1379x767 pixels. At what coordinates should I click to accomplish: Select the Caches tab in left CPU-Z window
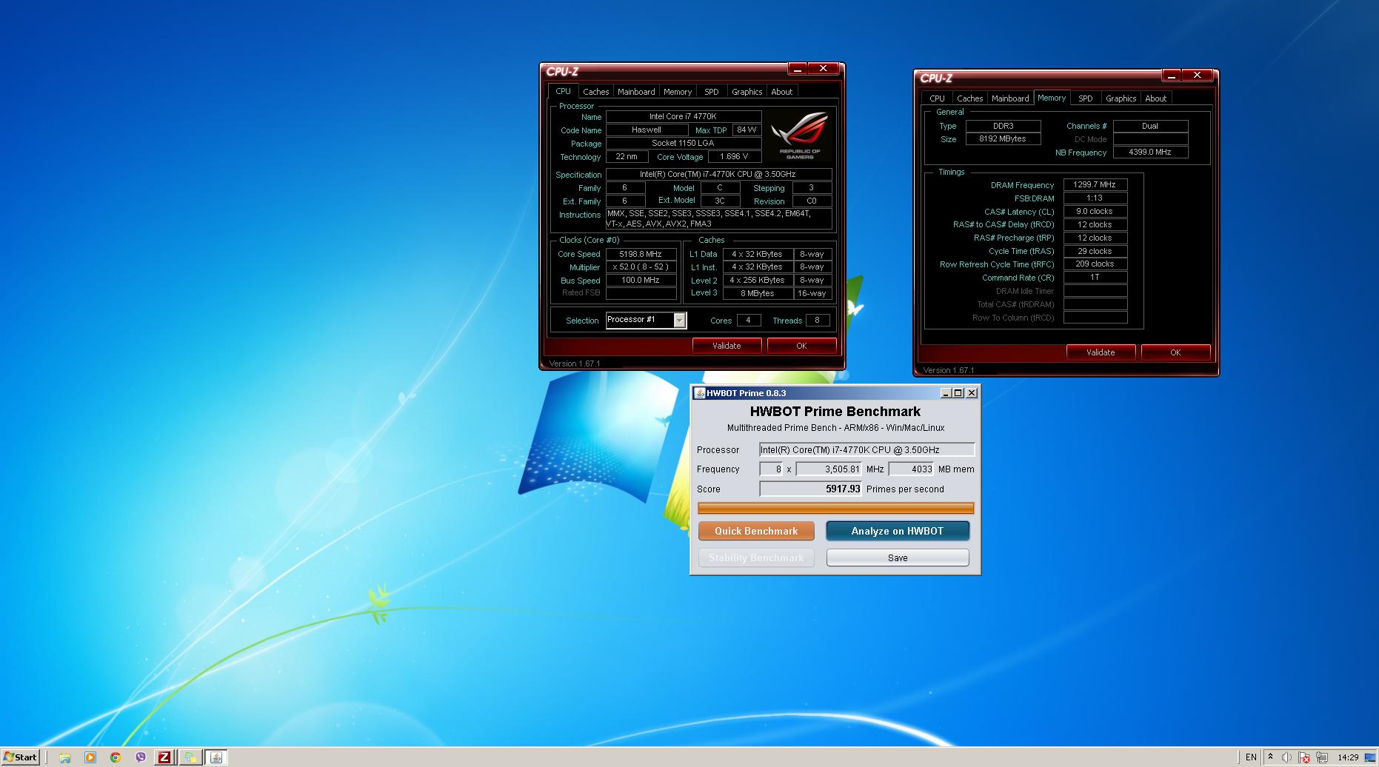(x=595, y=92)
